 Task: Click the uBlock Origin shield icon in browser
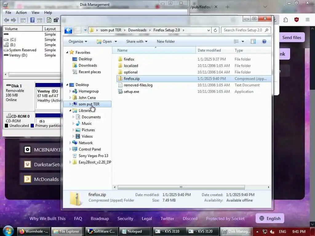coord(296,20)
